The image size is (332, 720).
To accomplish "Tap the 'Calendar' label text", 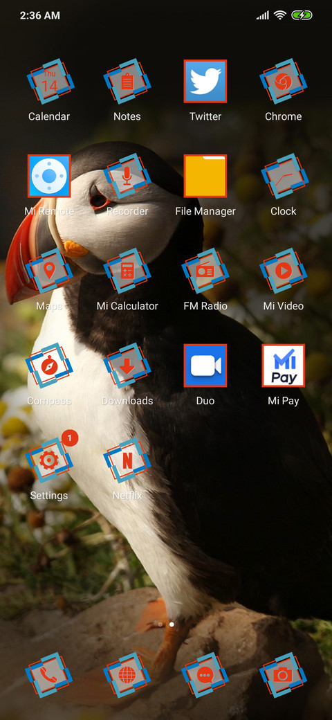I will click(x=49, y=116).
